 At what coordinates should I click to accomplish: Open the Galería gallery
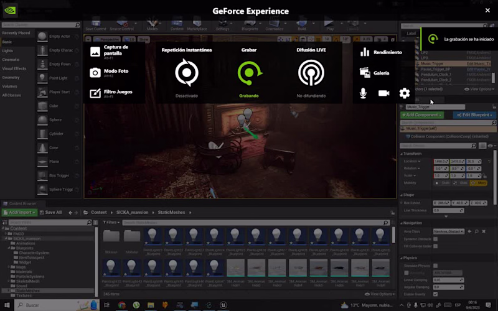point(374,73)
